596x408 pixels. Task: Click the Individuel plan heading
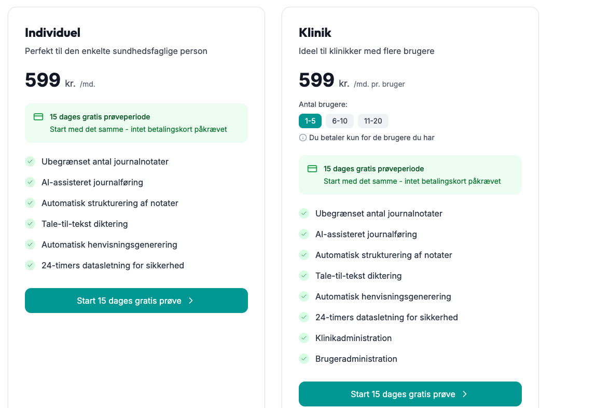pyautogui.click(x=52, y=33)
